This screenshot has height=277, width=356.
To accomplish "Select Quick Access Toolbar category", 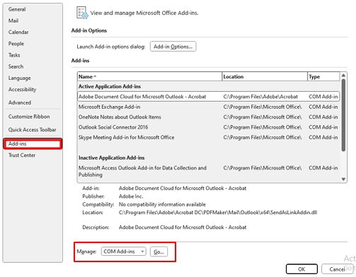I will click(33, 130).
